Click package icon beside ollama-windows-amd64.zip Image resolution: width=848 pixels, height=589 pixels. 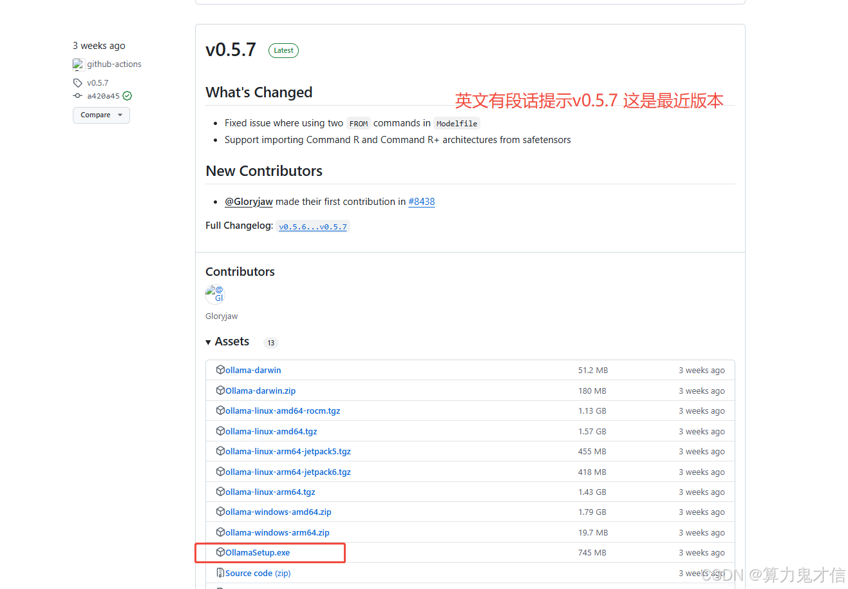(x=220, y=512)
